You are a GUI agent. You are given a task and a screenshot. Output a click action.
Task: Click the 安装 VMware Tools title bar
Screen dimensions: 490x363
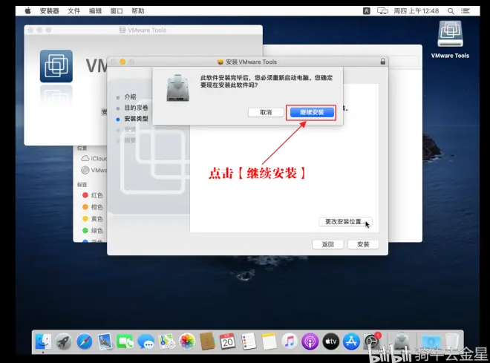247,62
